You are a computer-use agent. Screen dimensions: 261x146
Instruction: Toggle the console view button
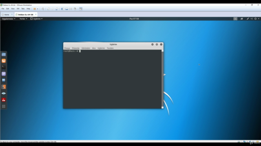[x=81, y=9]
